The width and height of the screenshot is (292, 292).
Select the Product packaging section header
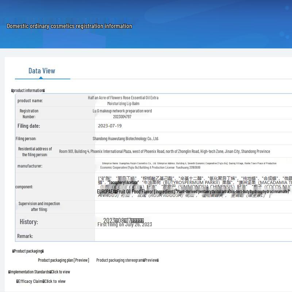click(28, 251)
